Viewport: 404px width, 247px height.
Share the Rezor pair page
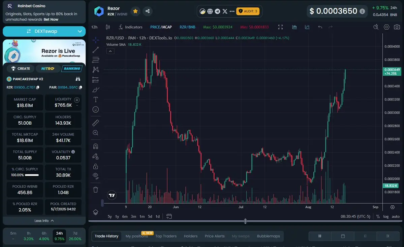(x=148, y=11)
